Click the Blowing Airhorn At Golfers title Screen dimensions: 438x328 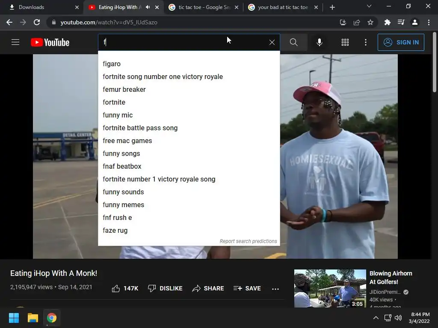click(x=391, y=278)
